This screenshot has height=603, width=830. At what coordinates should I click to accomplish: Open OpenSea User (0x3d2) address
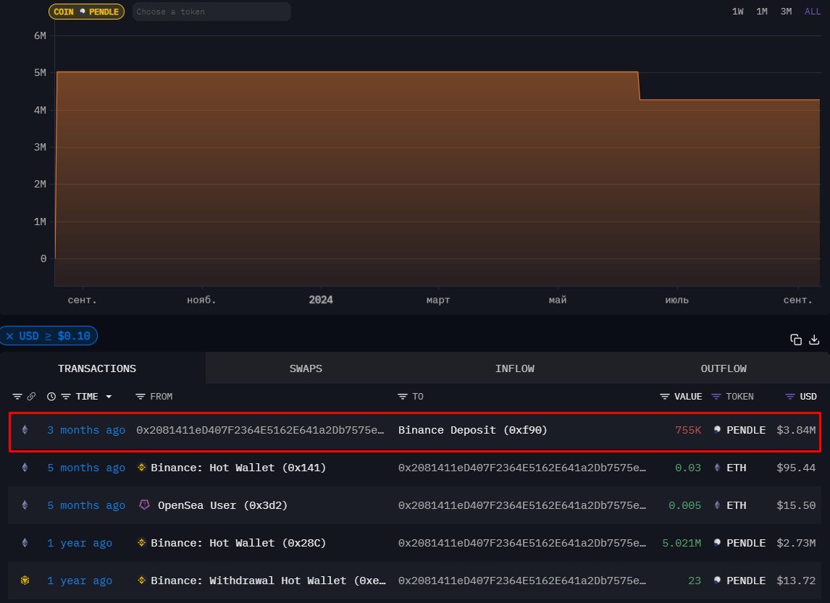pyautogui.click(x=222, y=505)
